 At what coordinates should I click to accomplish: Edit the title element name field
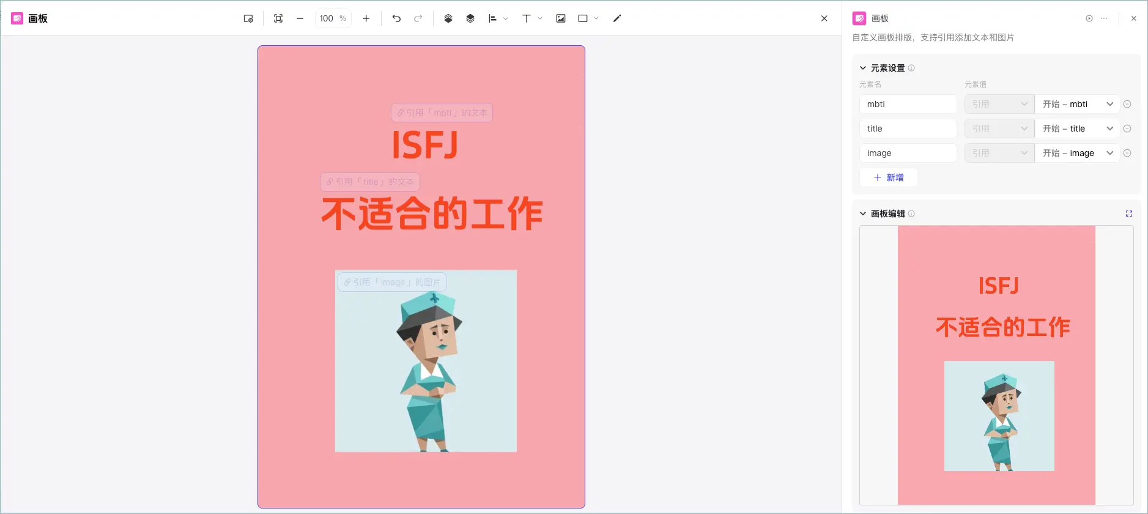[908, 128]
